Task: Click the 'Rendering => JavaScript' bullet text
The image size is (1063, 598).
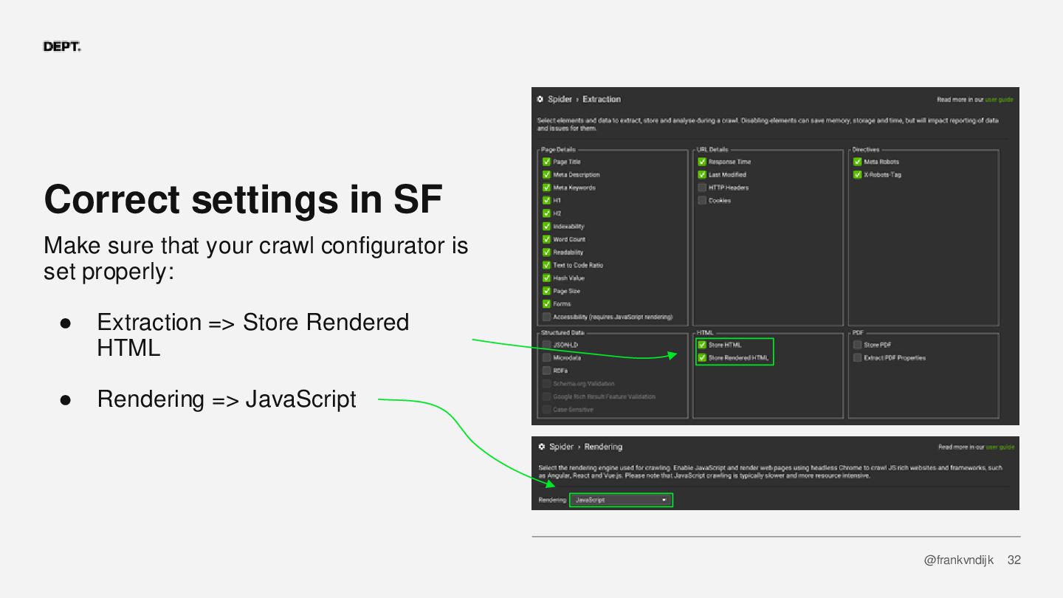Action: point(227,399)
